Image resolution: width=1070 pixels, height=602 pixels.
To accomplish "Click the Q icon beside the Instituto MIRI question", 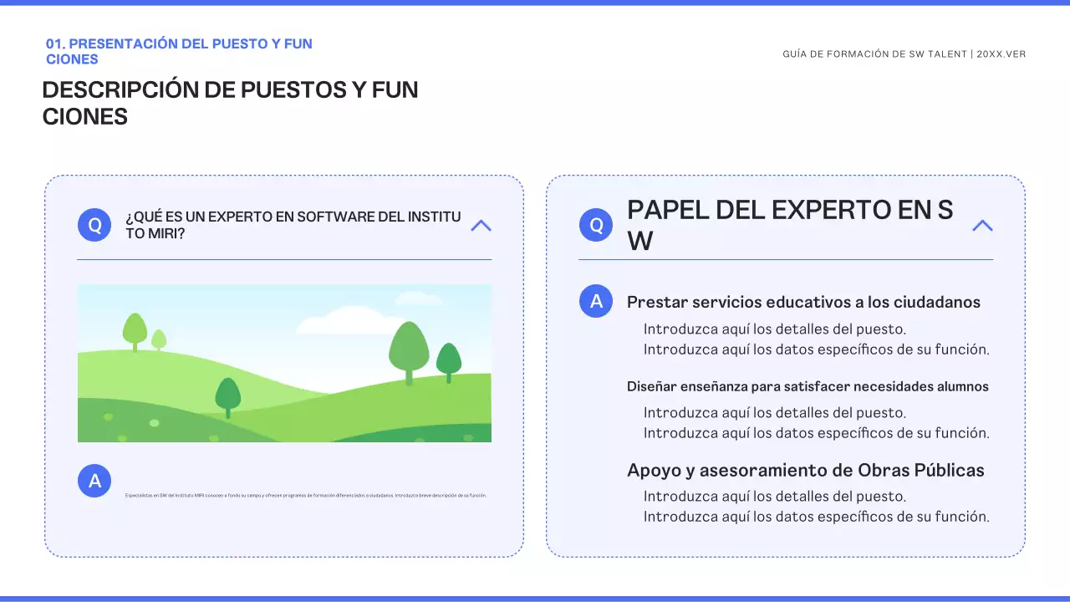I will (x=94, y=225).
